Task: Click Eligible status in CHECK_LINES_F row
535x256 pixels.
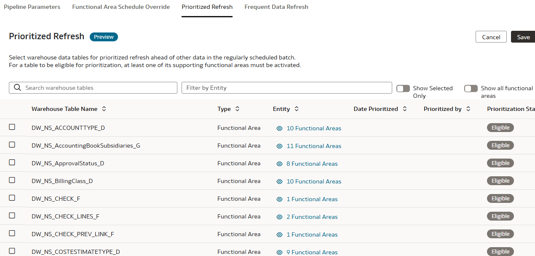Action: click(x=500, y=216)
